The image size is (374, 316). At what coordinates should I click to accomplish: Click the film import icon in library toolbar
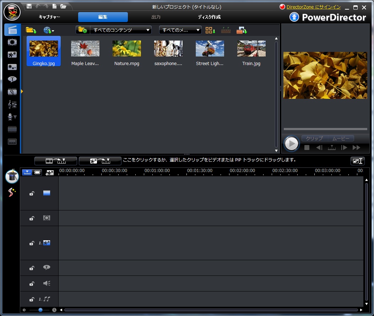pyautogui.click(x=242, y=30)
